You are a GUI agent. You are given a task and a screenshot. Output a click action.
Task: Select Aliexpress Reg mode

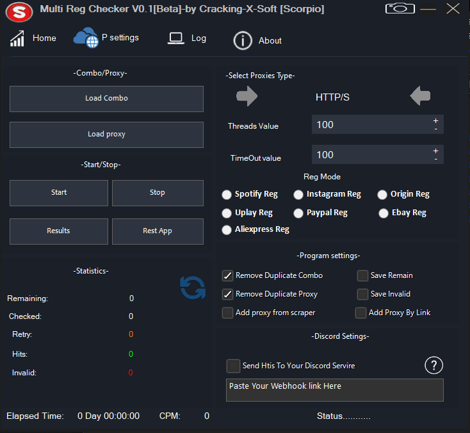click(227, 230)
